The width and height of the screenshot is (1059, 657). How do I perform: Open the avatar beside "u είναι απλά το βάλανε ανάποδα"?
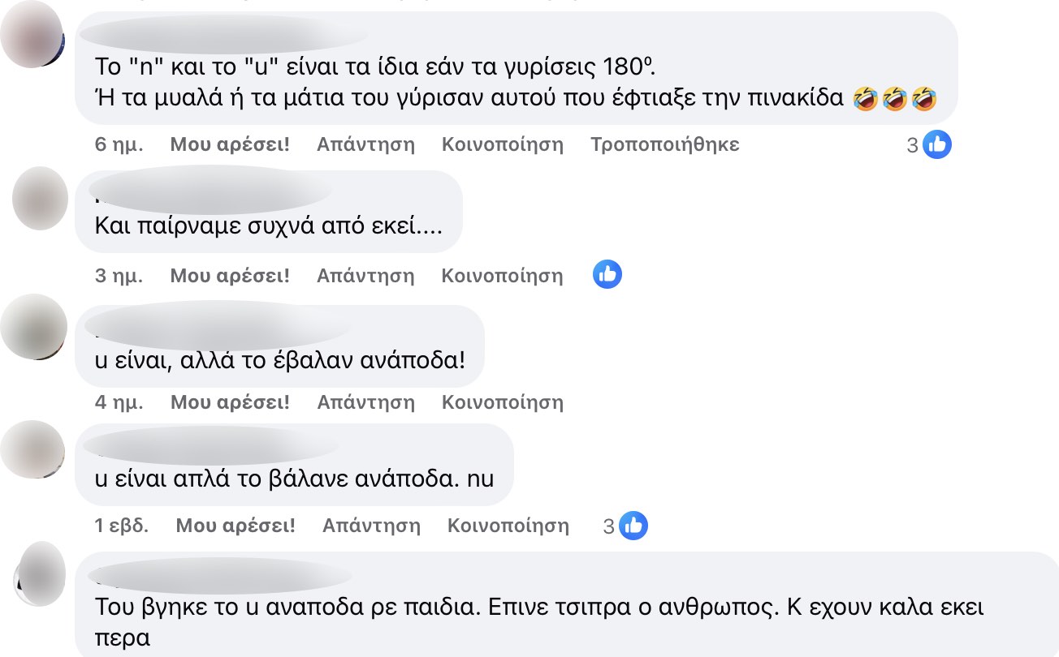(x=34, y=450)
